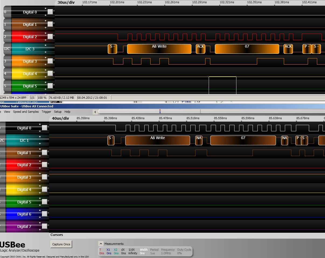Click the plus icon on upper I2C 3 row
The image size is (325, 258).
46,52
